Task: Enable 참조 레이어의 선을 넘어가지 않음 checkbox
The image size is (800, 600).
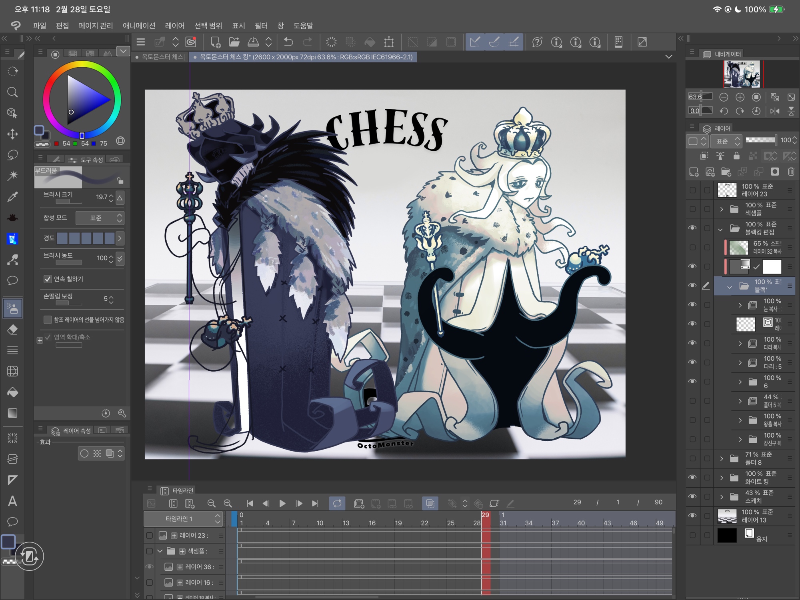Action: 48,320
